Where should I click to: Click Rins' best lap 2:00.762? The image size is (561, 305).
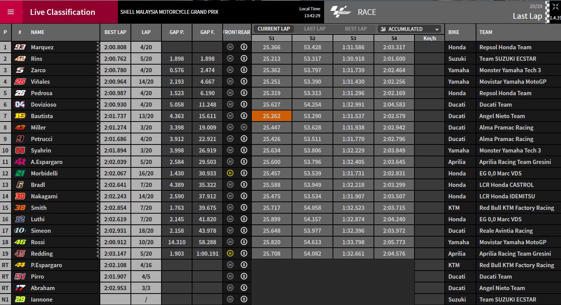coord(115,58)
